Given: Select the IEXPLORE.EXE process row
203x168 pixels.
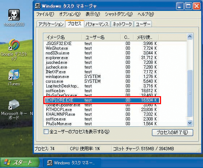Looking at the screenshot, I should coord(102,100).
